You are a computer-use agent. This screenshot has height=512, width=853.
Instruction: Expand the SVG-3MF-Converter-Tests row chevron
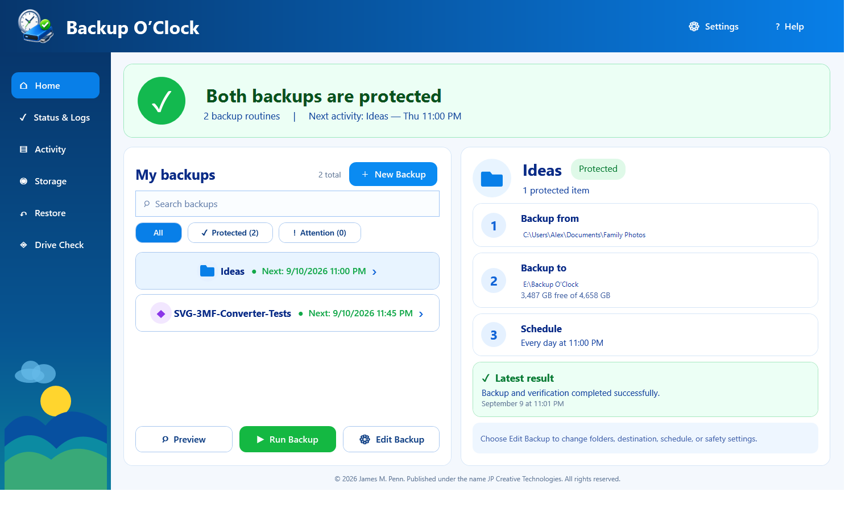421,314
